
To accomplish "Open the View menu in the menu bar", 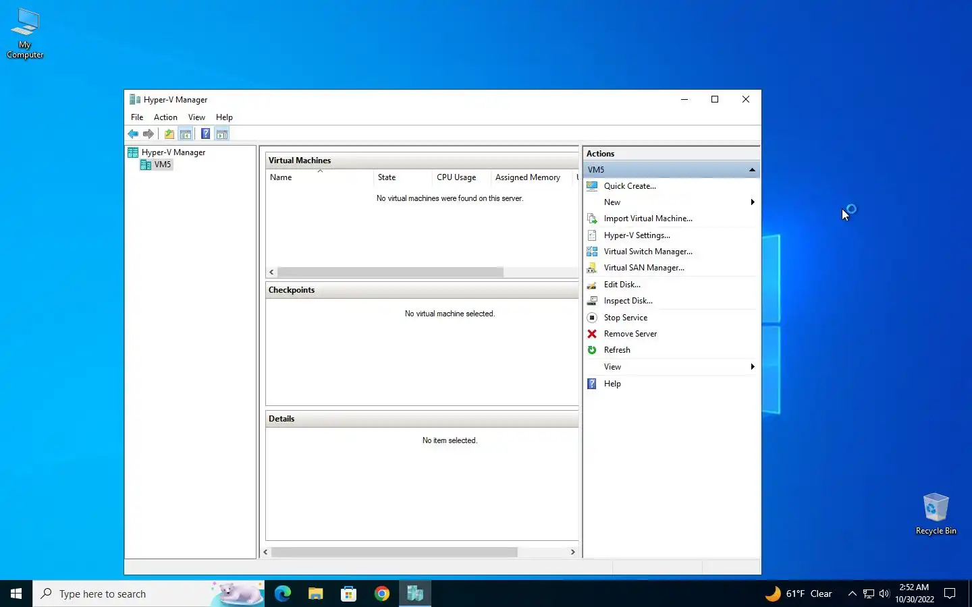I will coord(196,117).
